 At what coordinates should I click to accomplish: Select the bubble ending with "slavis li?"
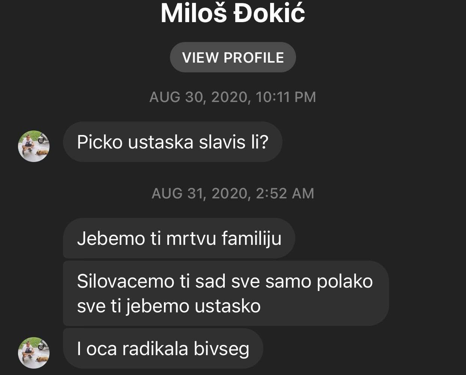point(172,142)
